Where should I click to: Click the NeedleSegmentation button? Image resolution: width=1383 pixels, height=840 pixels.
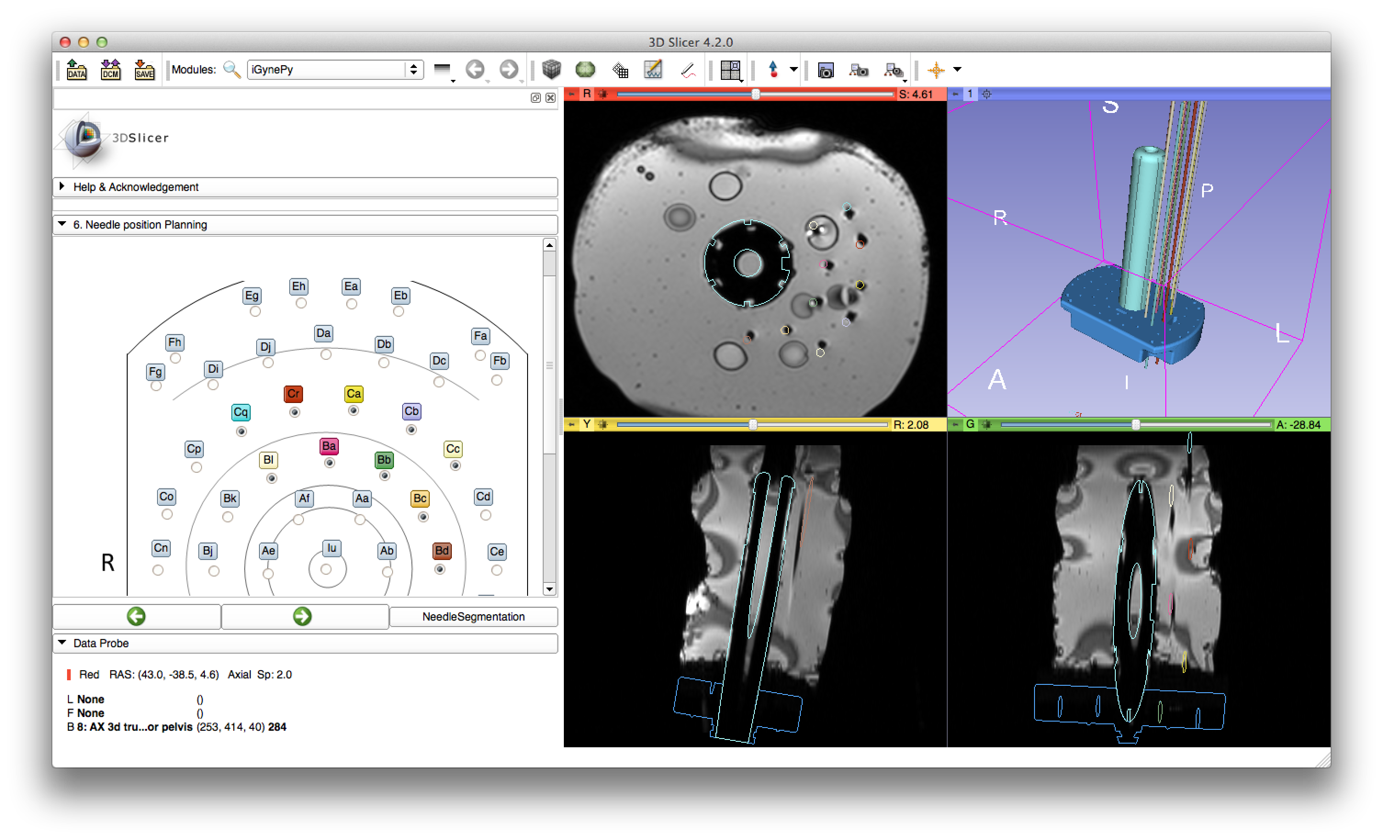pyautogui.click(x=473, y=616)
